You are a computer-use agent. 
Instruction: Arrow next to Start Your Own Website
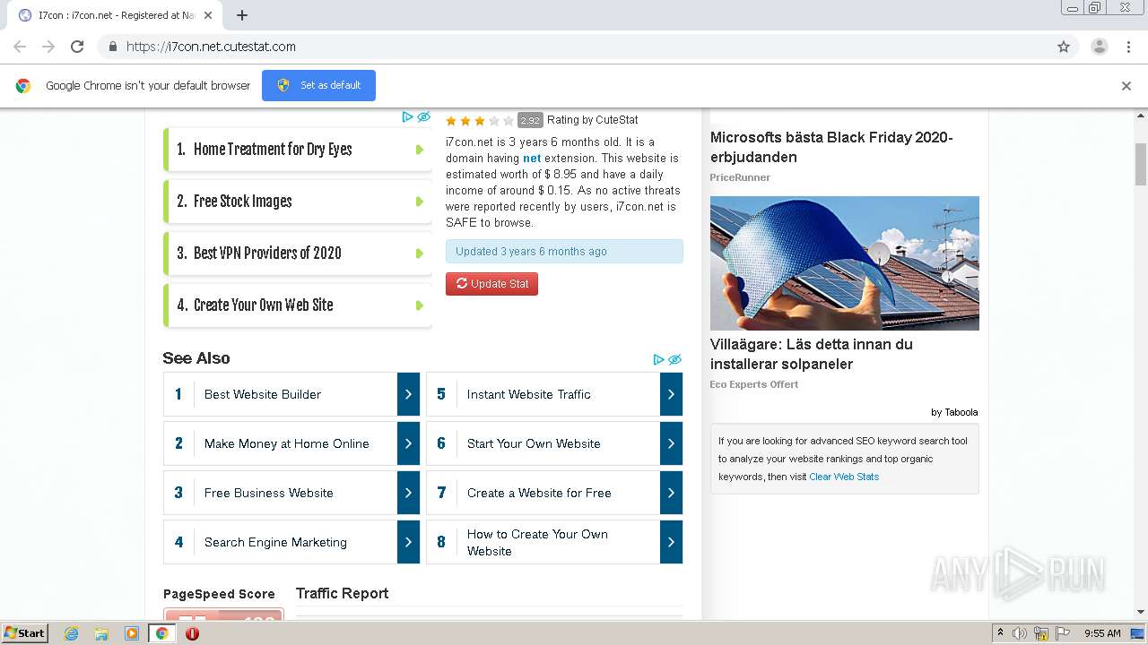point(671,443)
